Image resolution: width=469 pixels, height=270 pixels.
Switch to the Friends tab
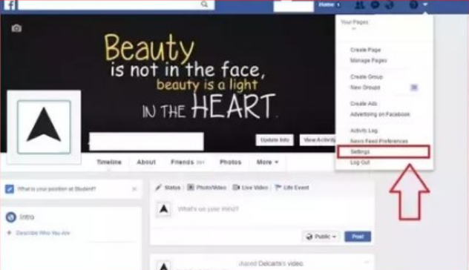point(187,162)
